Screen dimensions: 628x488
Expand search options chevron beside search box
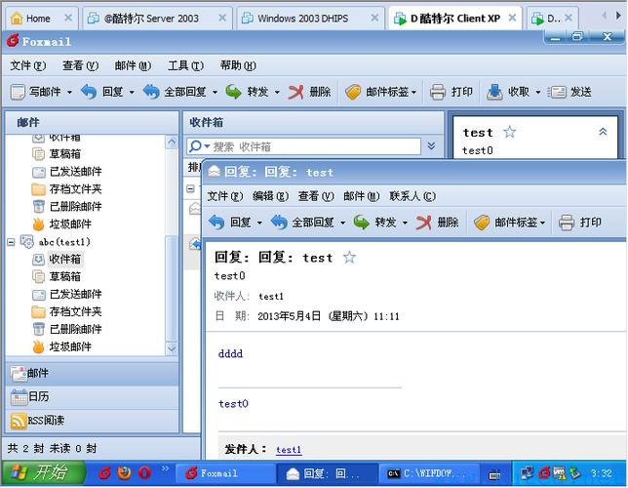[x=431, y=145]
